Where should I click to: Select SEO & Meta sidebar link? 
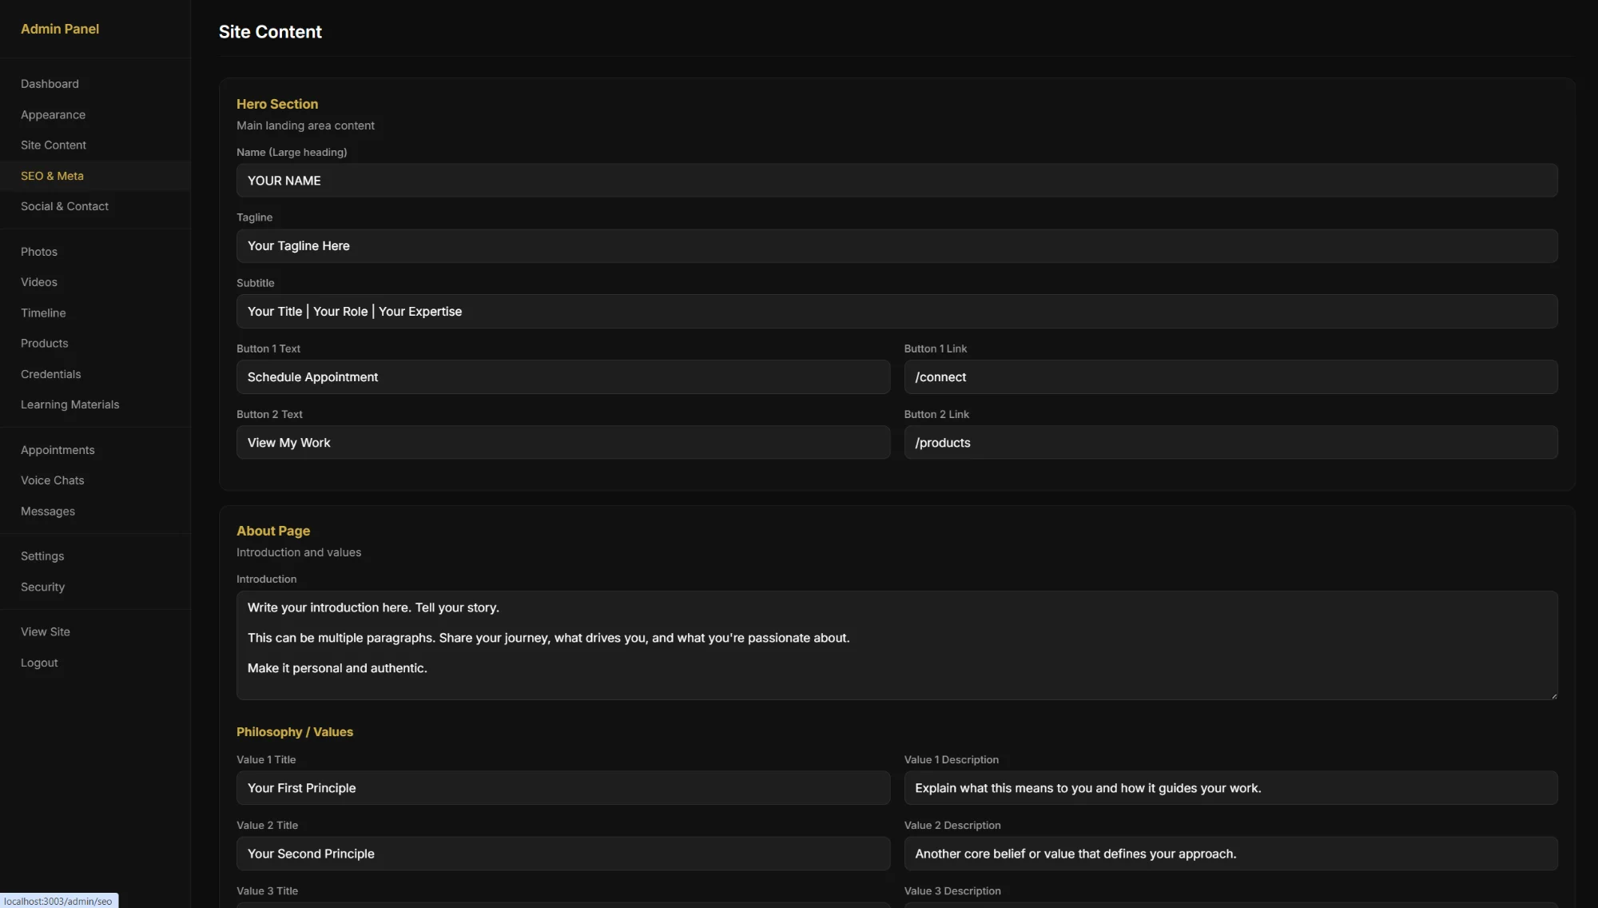[x=52, y=176]
